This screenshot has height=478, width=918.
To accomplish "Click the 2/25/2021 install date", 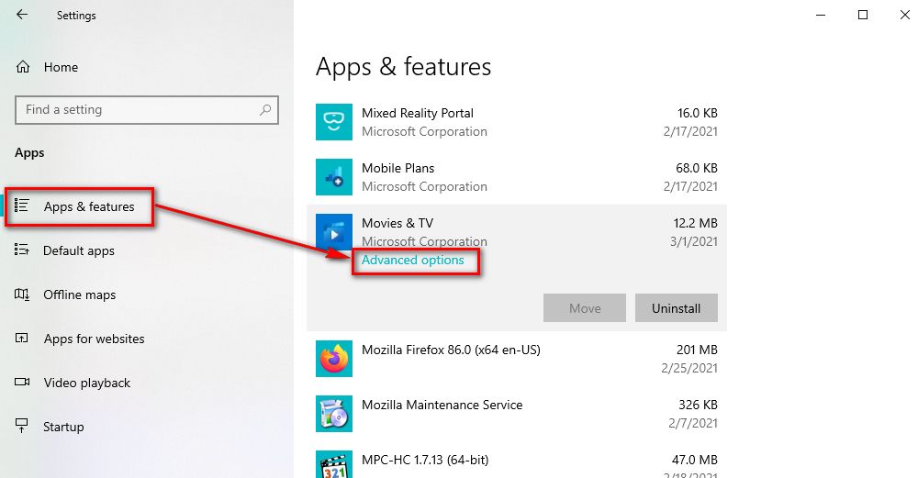I will click(689, 368).
